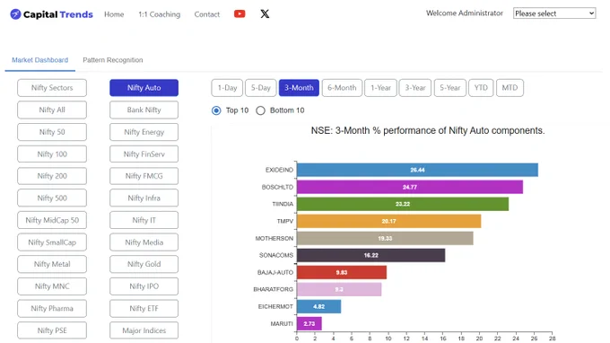Select the Nifty 200 index
The image size is (610, 343).
click(x=52, y=176)
